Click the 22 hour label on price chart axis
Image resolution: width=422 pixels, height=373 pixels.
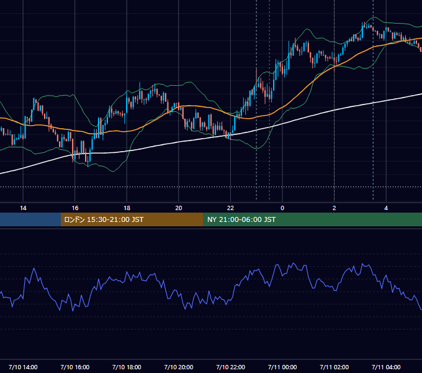coord(230,208)
